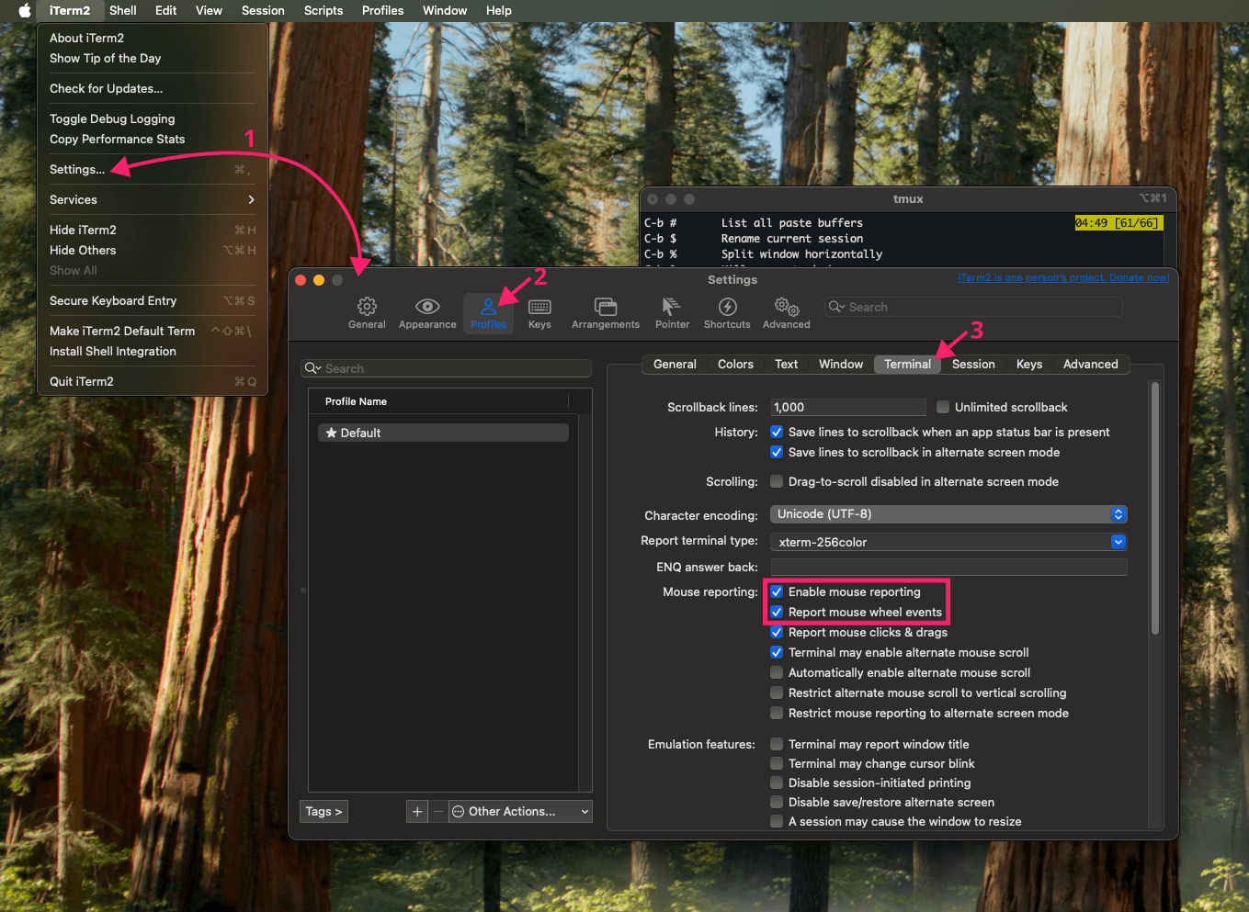The image size is (1249, 912).
Task: Toggle Terminal may enable alternate mouse scroll
Action: coord(777,652)
